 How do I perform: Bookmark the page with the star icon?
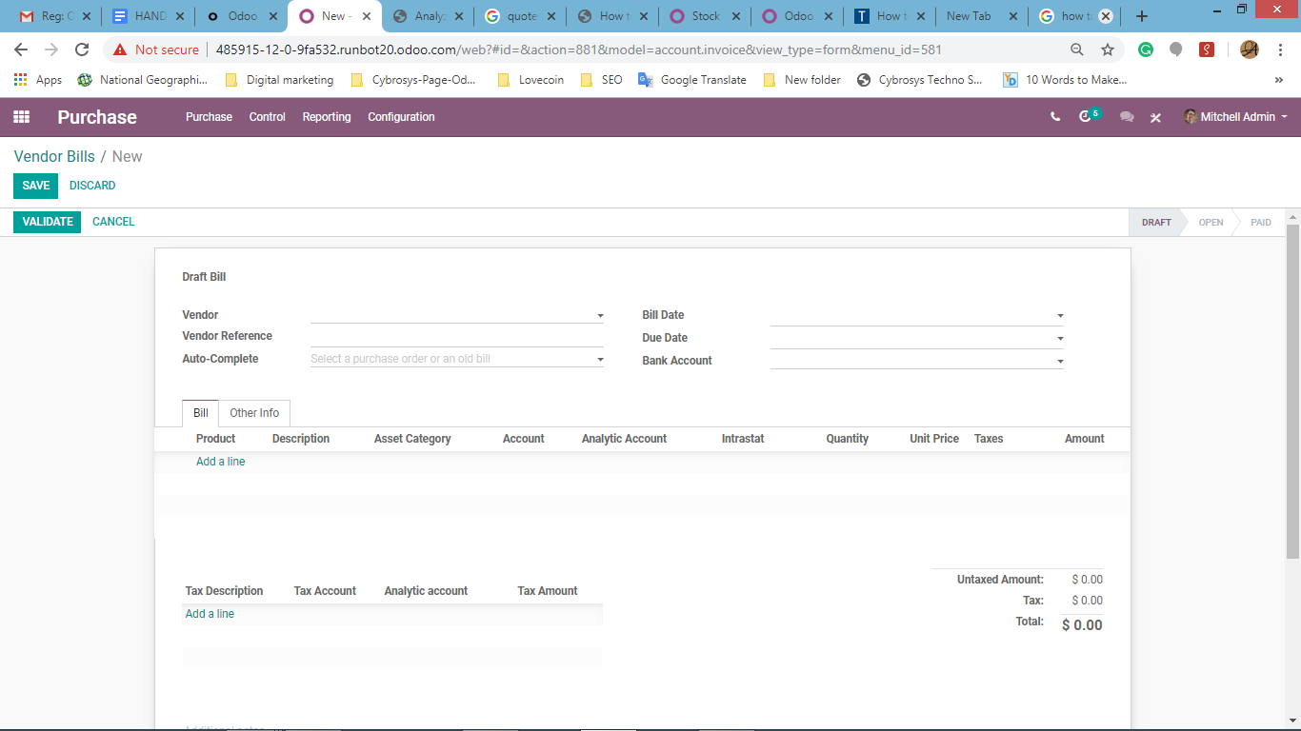[x=1108, y=49]
